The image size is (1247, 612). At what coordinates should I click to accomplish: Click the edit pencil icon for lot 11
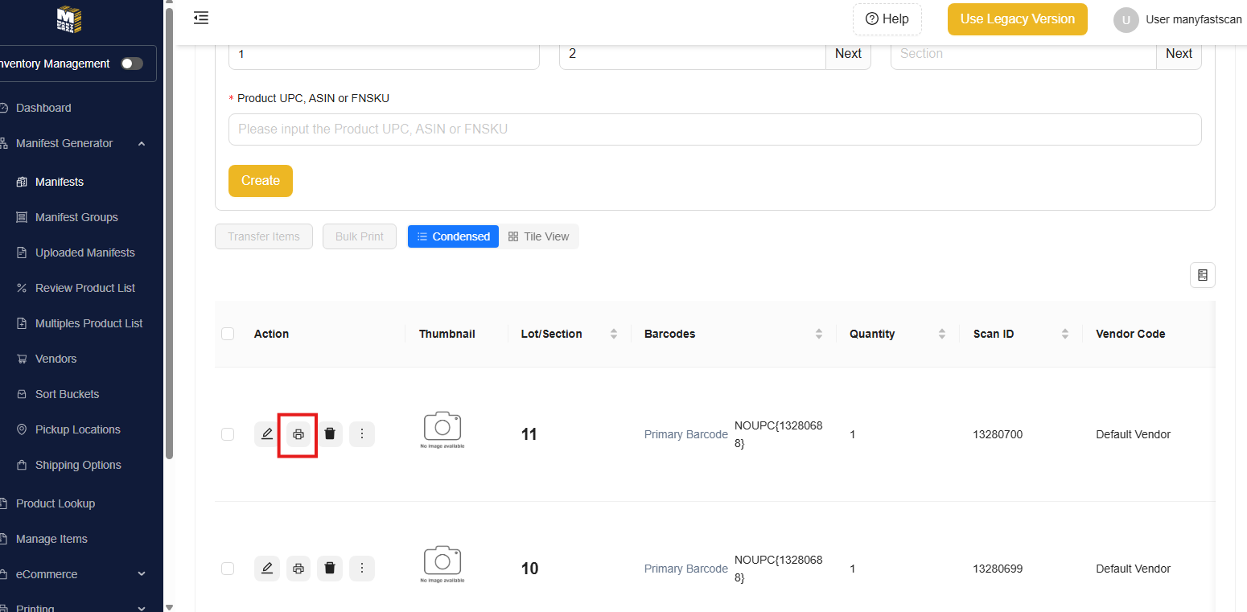[267, 434]
